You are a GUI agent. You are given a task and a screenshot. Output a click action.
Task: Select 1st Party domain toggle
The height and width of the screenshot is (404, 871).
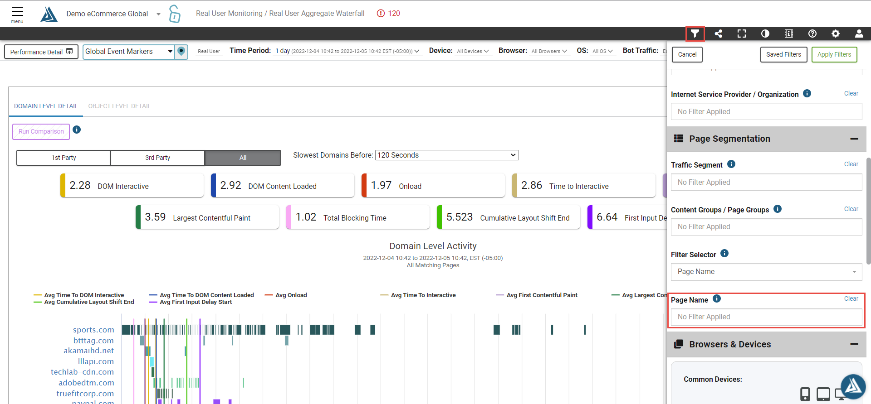64,158
